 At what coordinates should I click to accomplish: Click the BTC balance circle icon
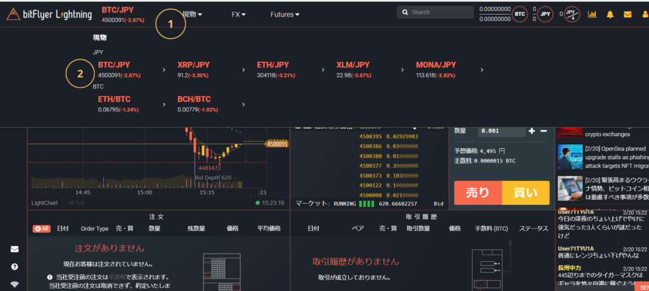[x=520, y=15]
